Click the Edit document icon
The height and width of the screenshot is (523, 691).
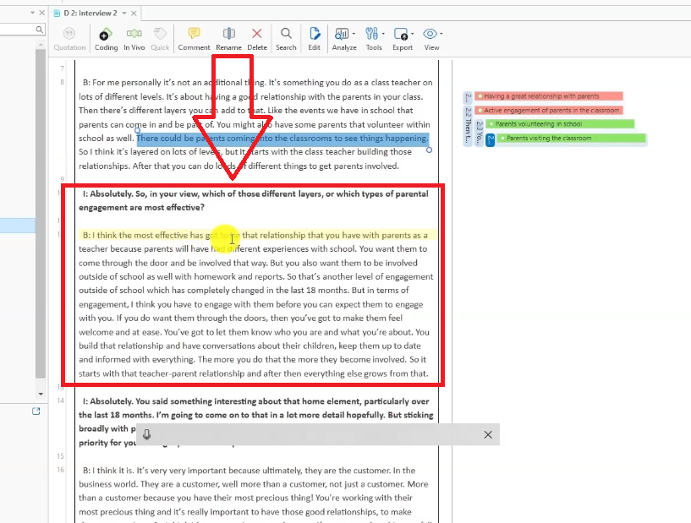(x=315, y=35)
